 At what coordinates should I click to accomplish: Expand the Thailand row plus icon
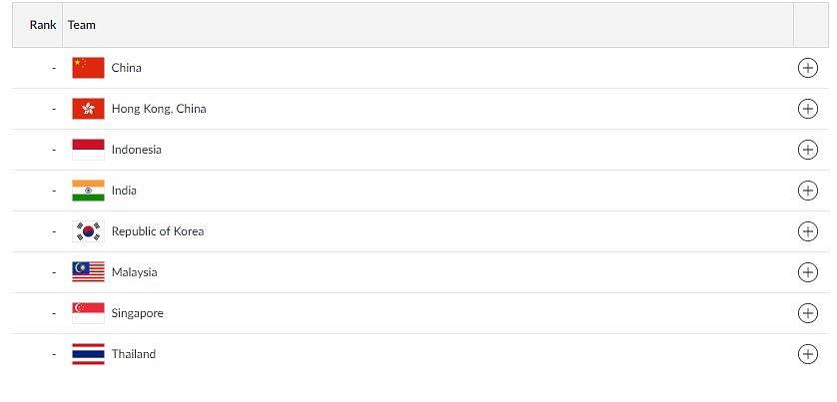click(x=808, y=354)
